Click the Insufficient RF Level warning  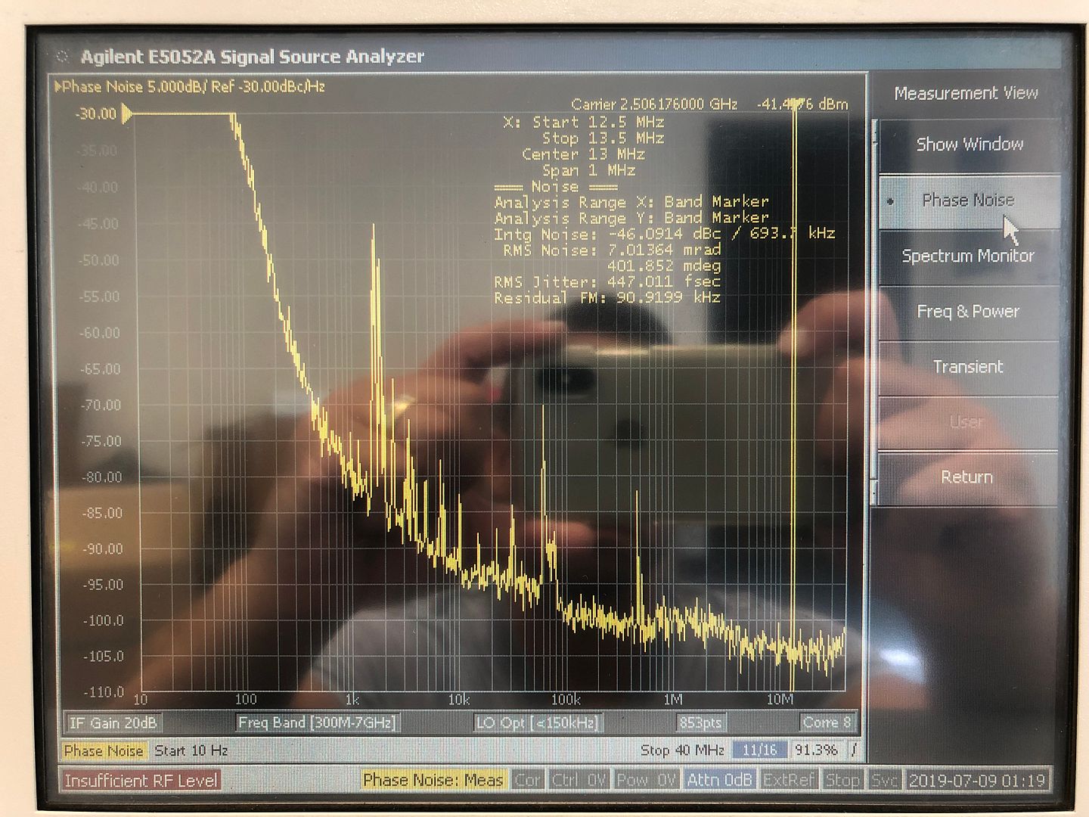[141, 781]
